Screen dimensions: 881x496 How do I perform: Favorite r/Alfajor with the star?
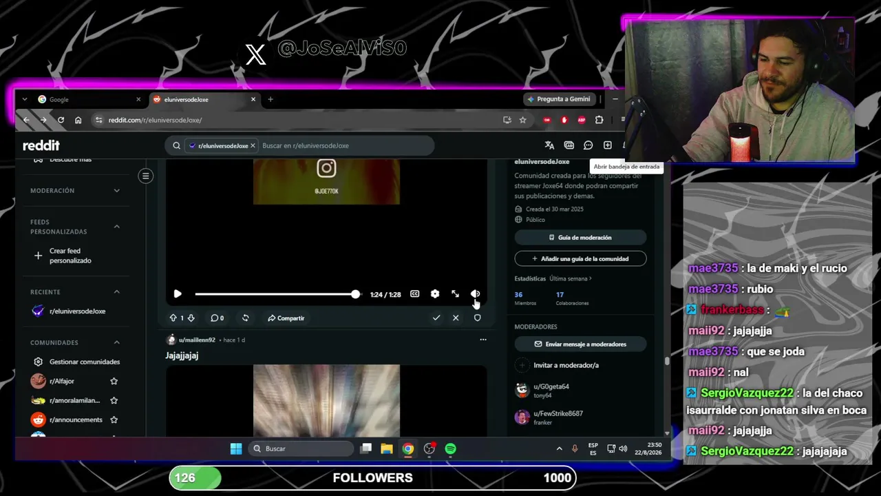point(114,381)
